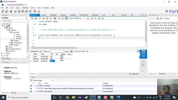Viewport: 178px width, 100px height.
Task: Switch to the film query tab
Action: tap(132, 15)
